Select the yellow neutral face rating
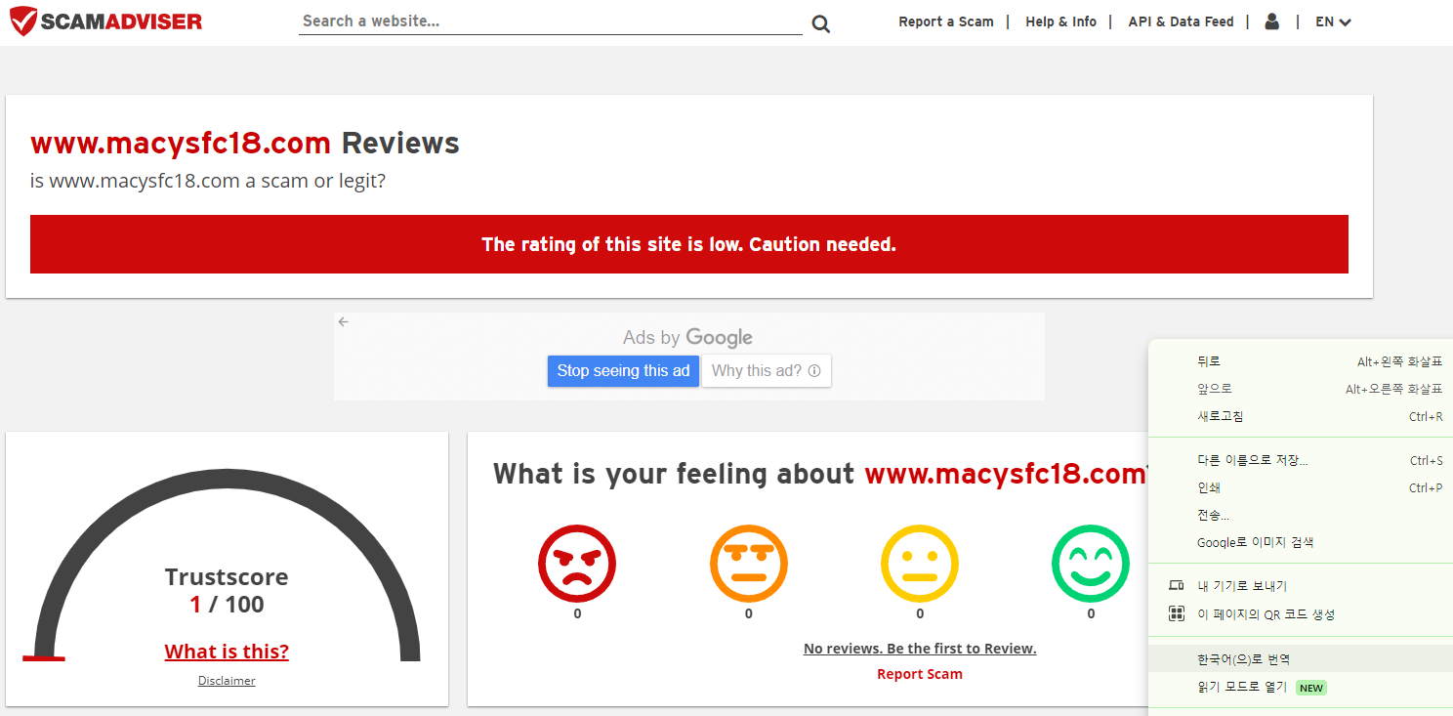The width and height of the screenshot is (1453, 716). click(x=920, y=564)
